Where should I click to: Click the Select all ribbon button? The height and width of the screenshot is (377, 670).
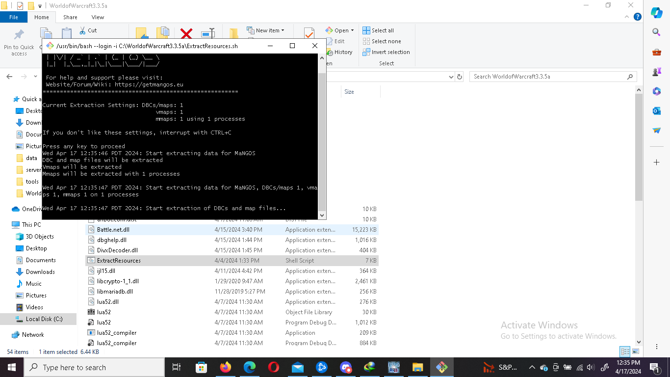(x=378, y=30)
